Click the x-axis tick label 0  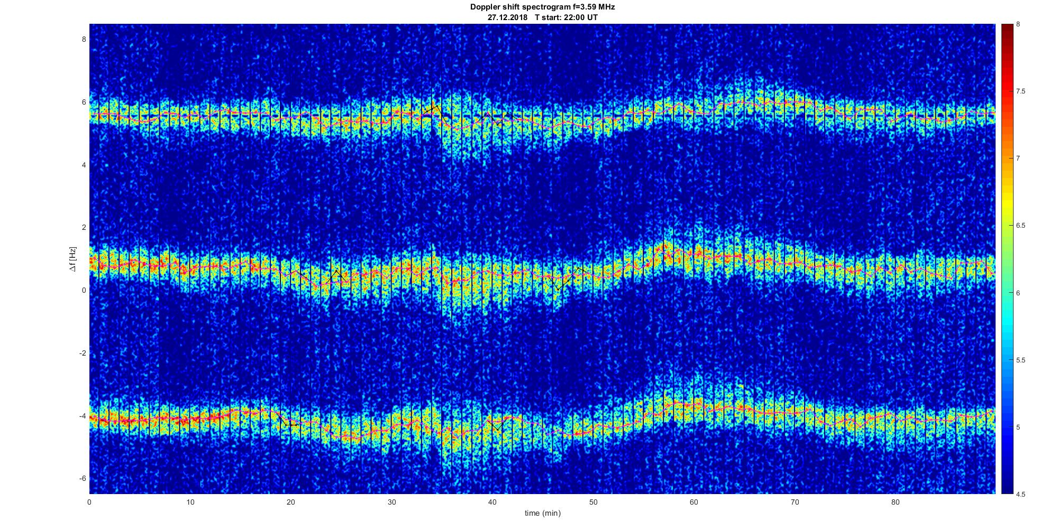[x=89, y=502]
